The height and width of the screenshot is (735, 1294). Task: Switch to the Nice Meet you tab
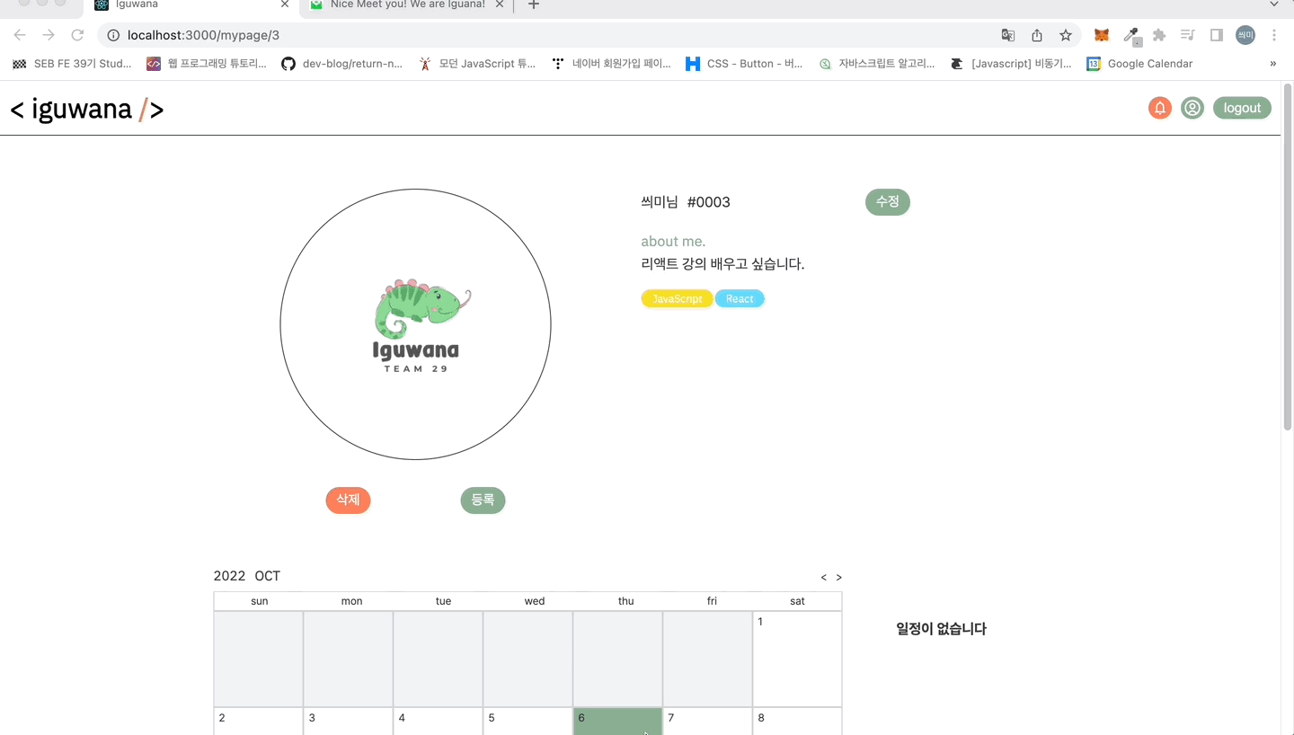point(408,5)
